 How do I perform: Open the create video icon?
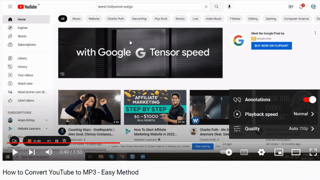pyautogui.click(x=291, y=7)
